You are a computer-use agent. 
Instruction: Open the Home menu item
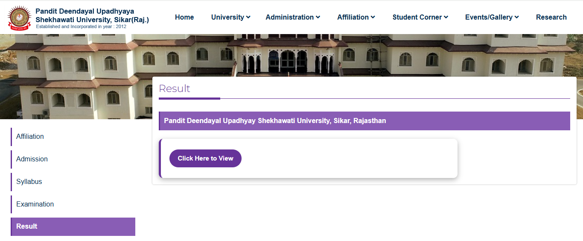coord(184,17)
